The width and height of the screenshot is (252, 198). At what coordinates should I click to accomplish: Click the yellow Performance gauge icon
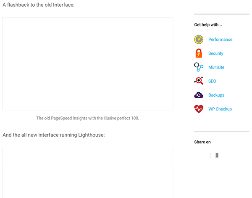tap(199, 40)
